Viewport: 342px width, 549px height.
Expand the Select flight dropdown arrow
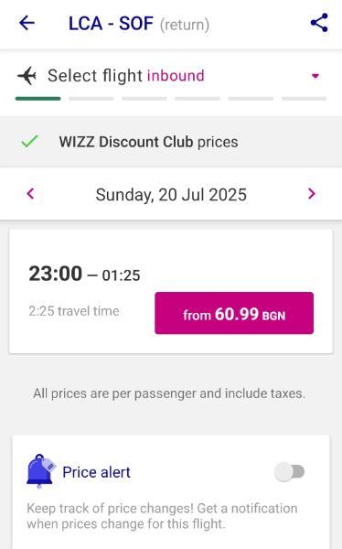pyautogui.click(x=315, y=76)
